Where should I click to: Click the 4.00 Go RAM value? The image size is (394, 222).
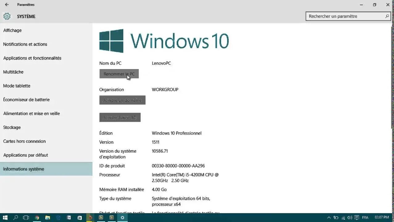[159, 190]
